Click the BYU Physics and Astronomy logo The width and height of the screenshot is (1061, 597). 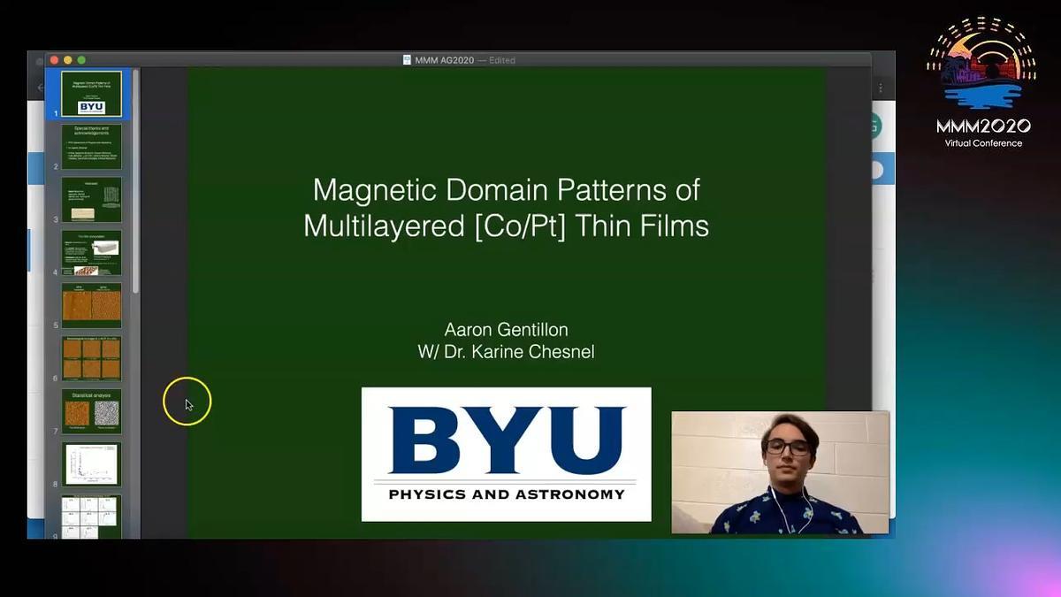506,454
